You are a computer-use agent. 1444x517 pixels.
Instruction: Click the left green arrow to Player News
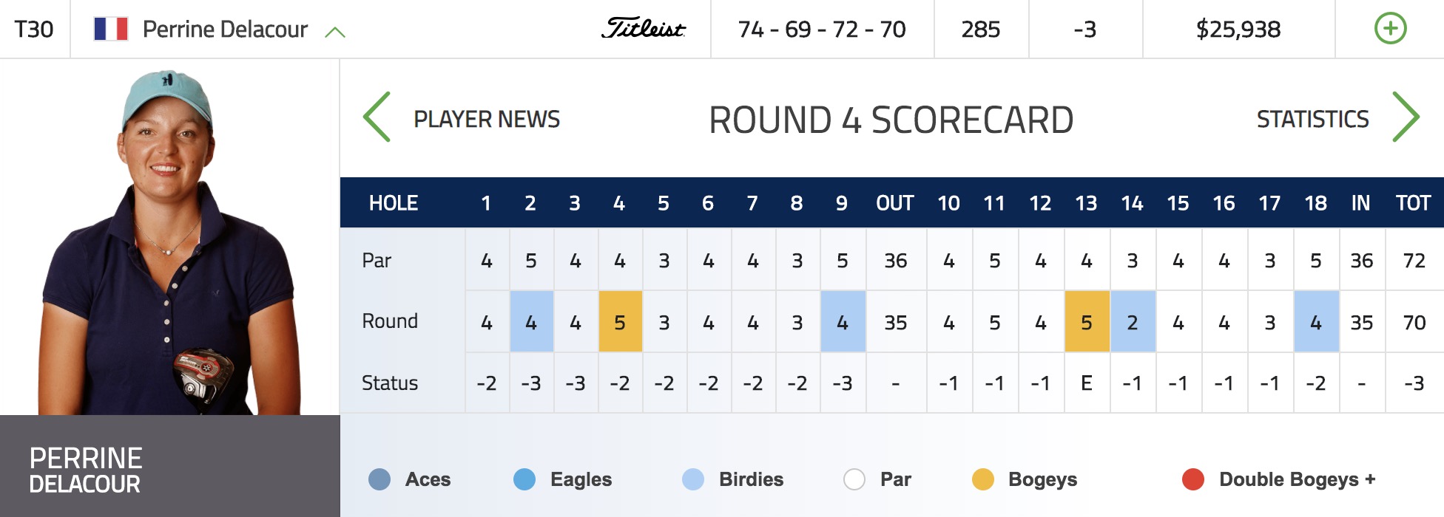coord(377,117)
